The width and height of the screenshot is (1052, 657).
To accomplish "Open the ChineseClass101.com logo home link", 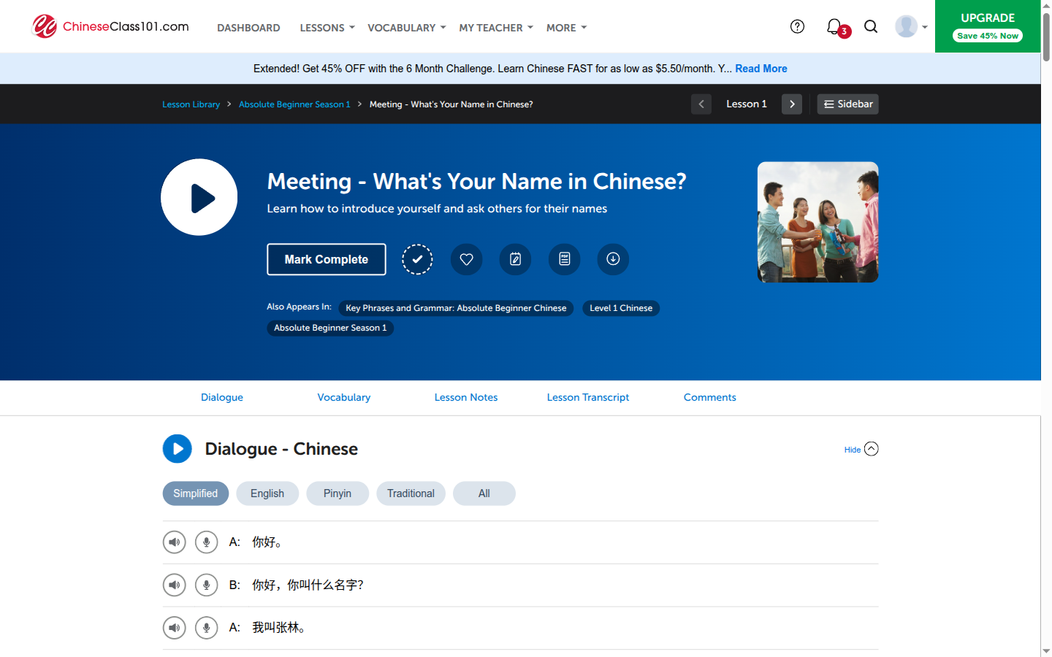I will pyautogui.click(x=110, y=26).
